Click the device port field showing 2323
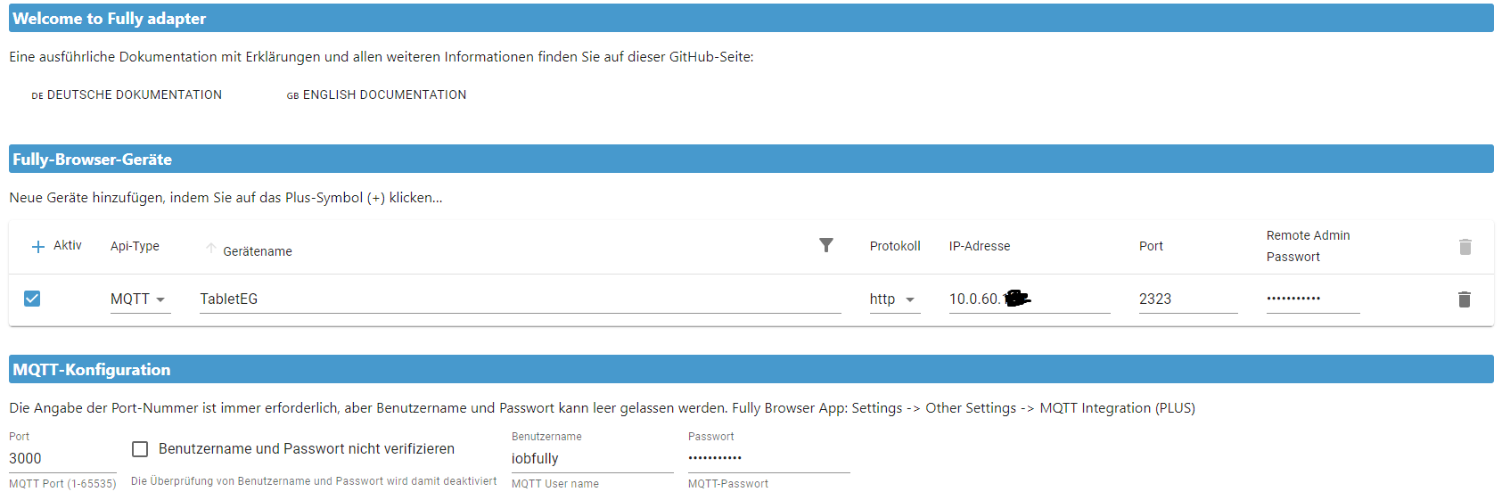This screenshot has width=1502, height=500. point(1187,299)
